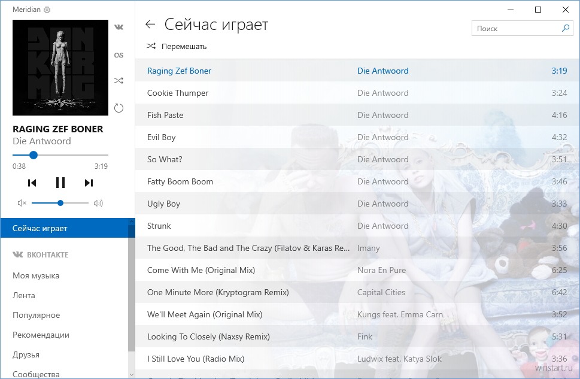Click the volume slider handle
This screenshot has width=580, height=379.
coord(60,203)
